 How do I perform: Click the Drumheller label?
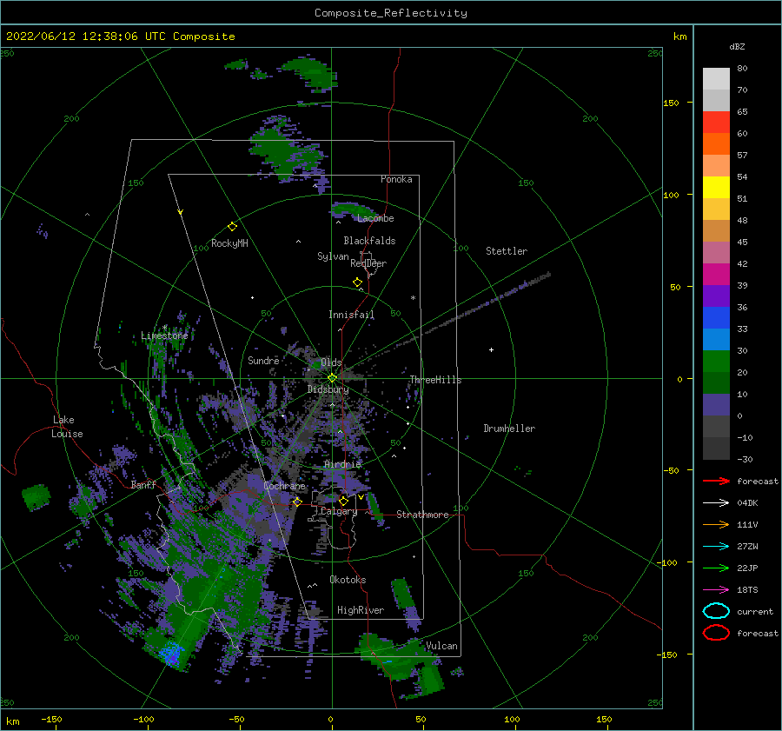(x=509, y=429)
